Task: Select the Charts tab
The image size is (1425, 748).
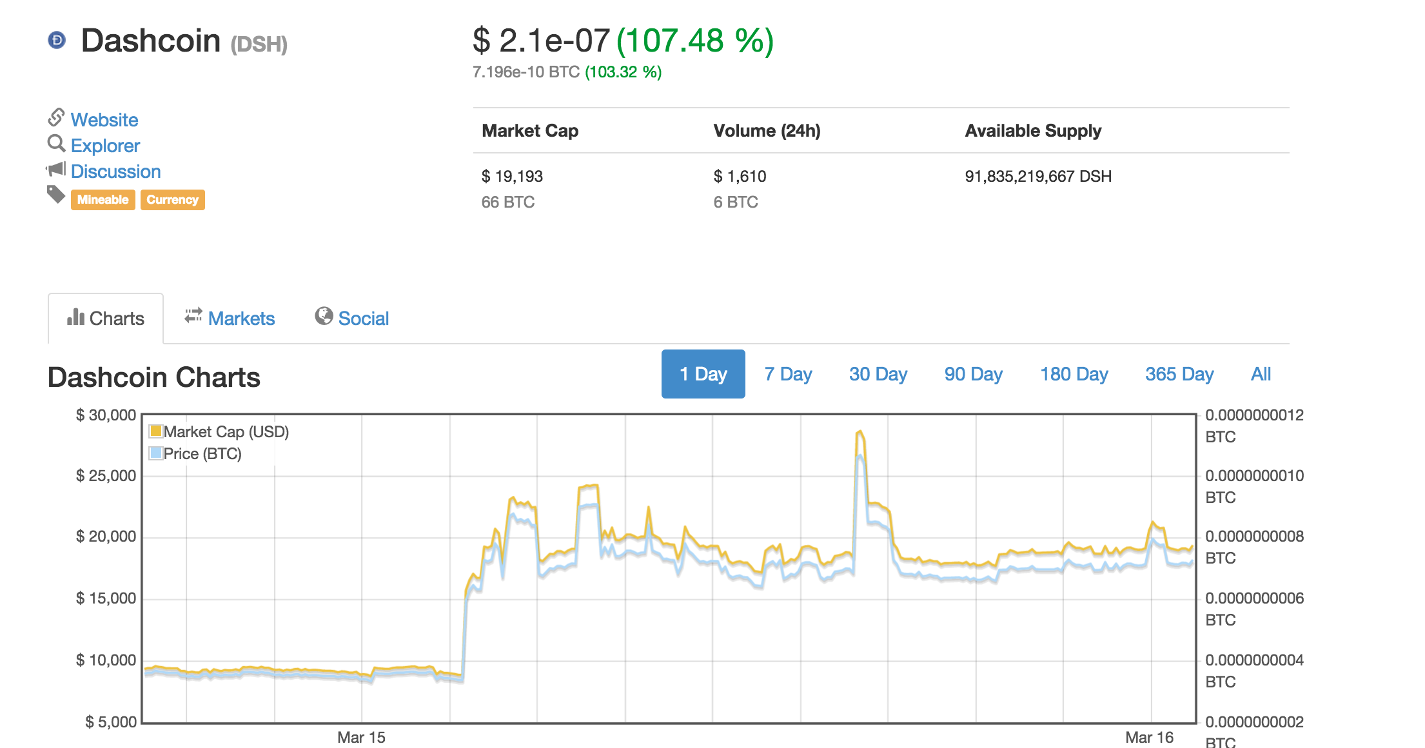Action: point(106,319)
